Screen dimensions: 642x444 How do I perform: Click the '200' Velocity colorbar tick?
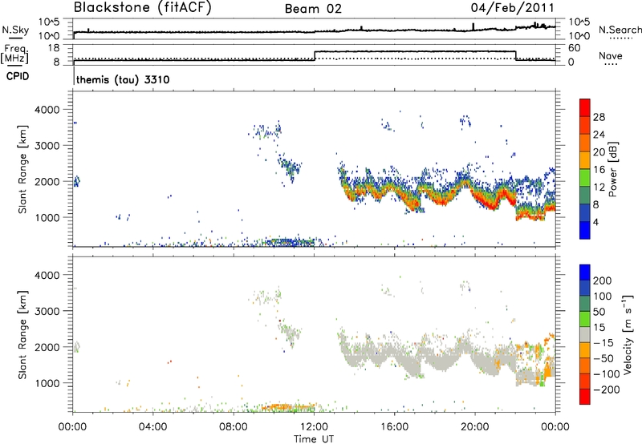click(x=603, y=281)
